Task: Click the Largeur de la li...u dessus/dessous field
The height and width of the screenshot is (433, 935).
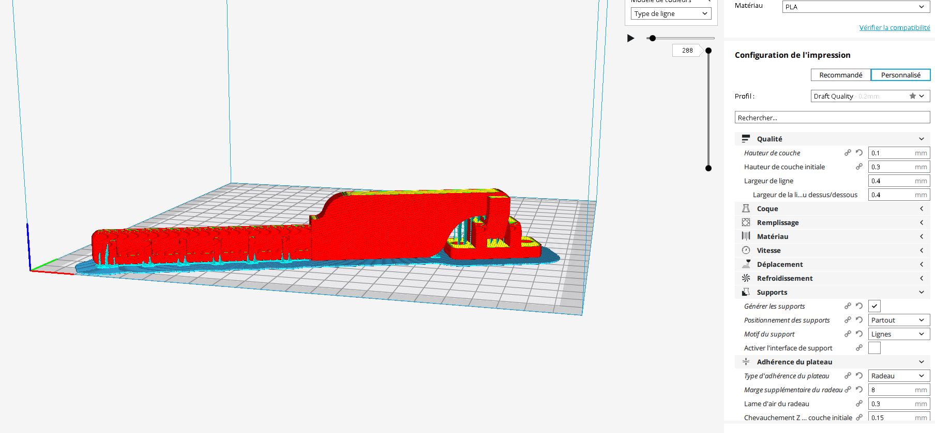Action: [x=899, y=195]
